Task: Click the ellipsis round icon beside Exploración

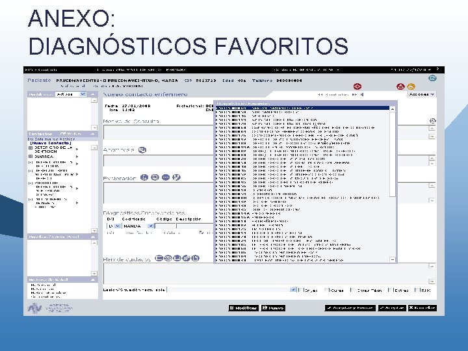Action: click(166, 177)
